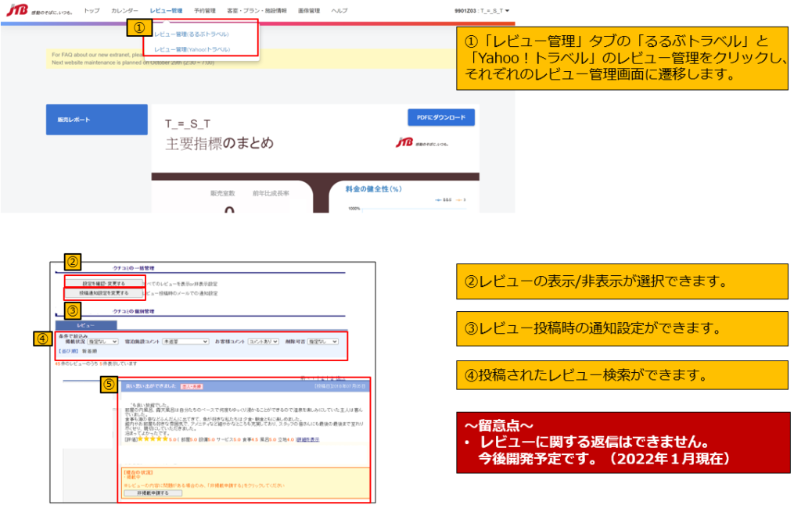801x505 pixels.
Task: Click the JTB logo beside 主要指標のまとめ
Action: [x=404, y=143]
